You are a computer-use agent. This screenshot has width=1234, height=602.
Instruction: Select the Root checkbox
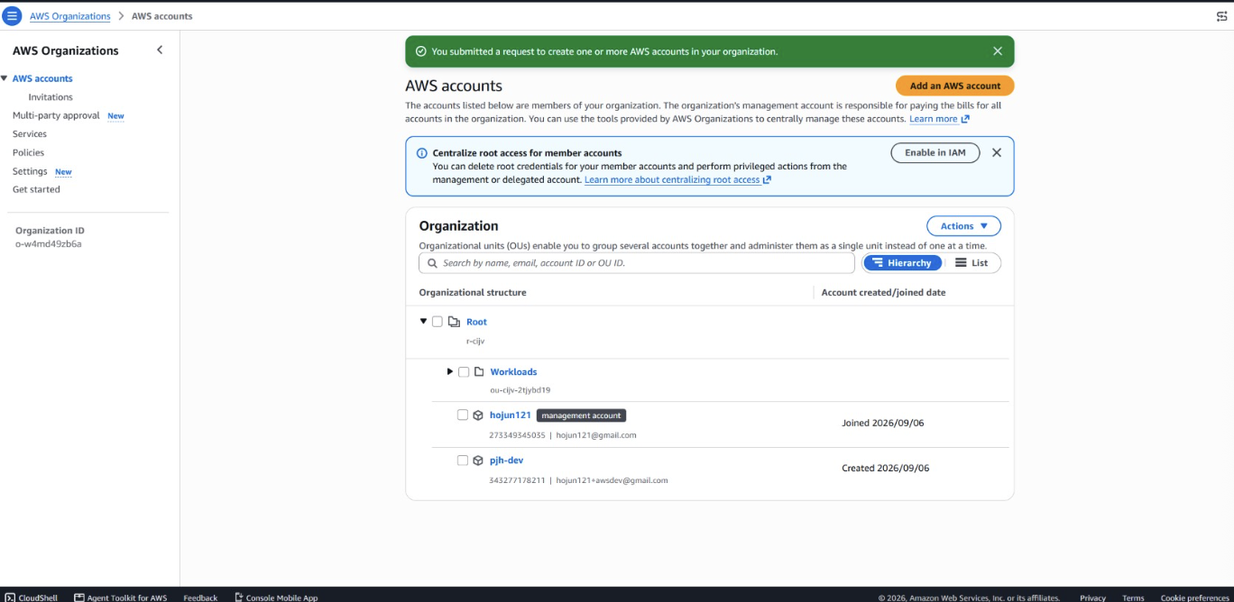pos(437,322)
